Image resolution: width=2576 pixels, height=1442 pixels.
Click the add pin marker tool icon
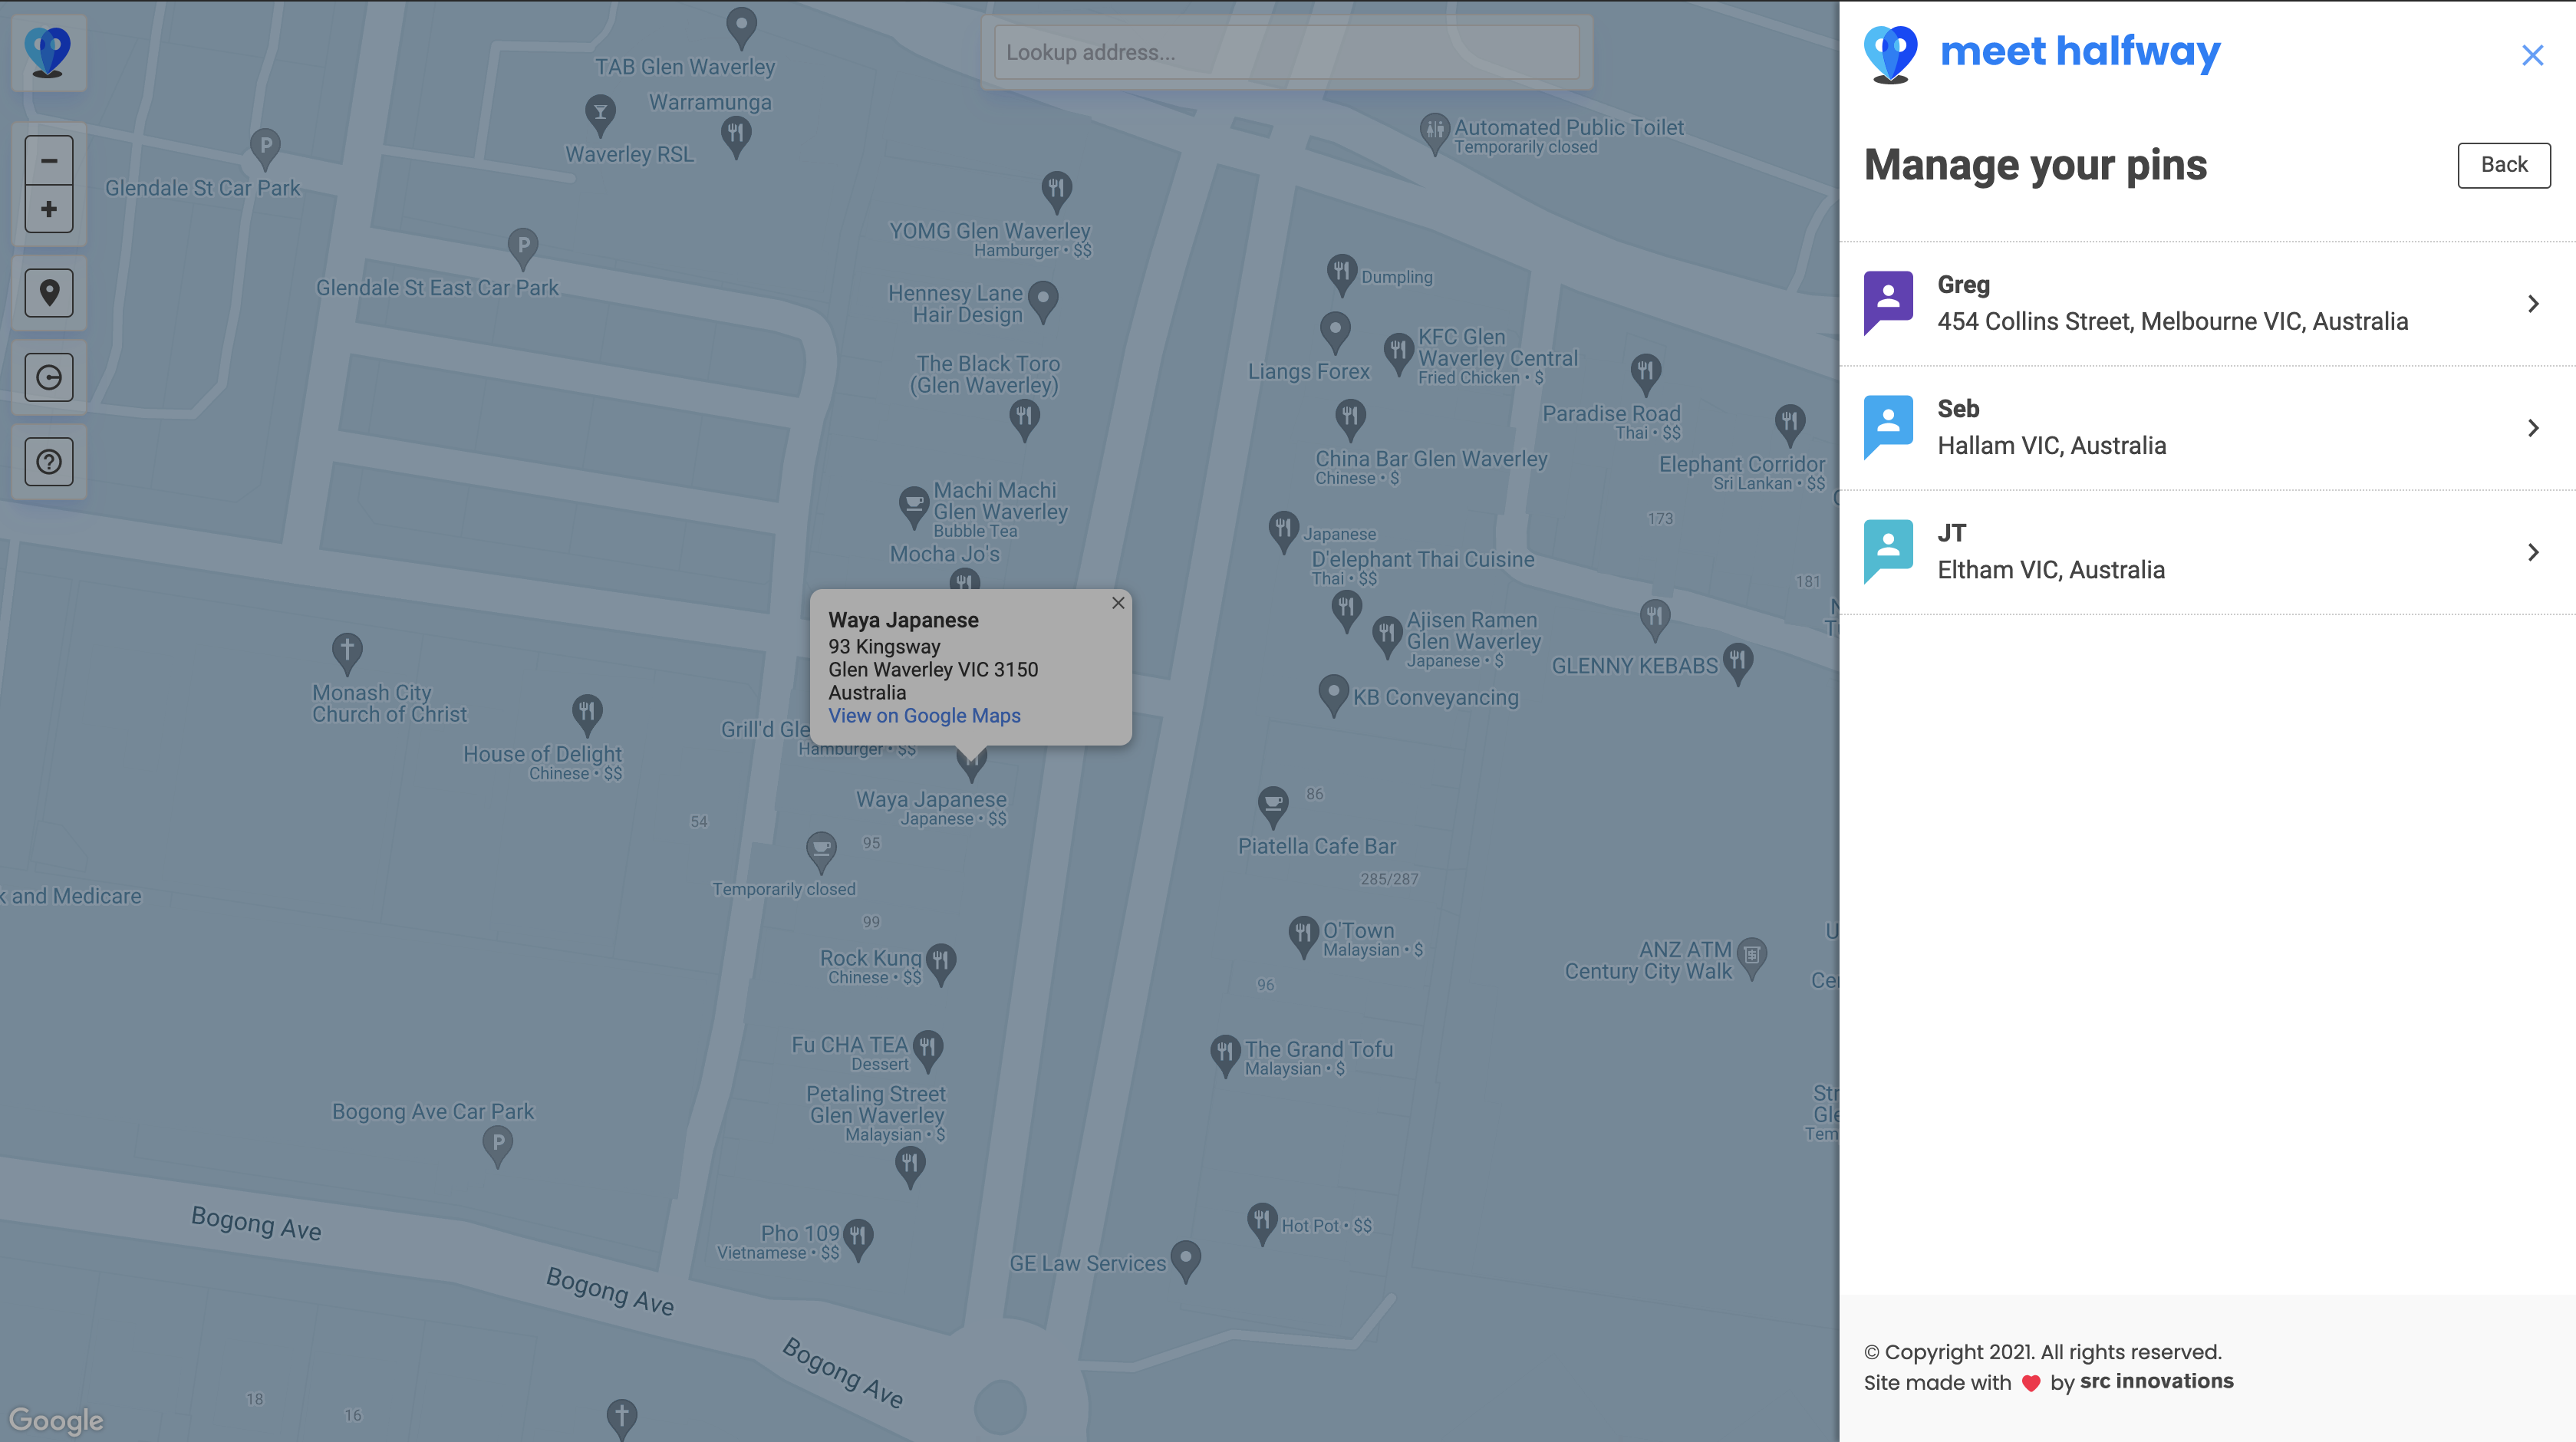pyautogui.click(x=48, y=293)
